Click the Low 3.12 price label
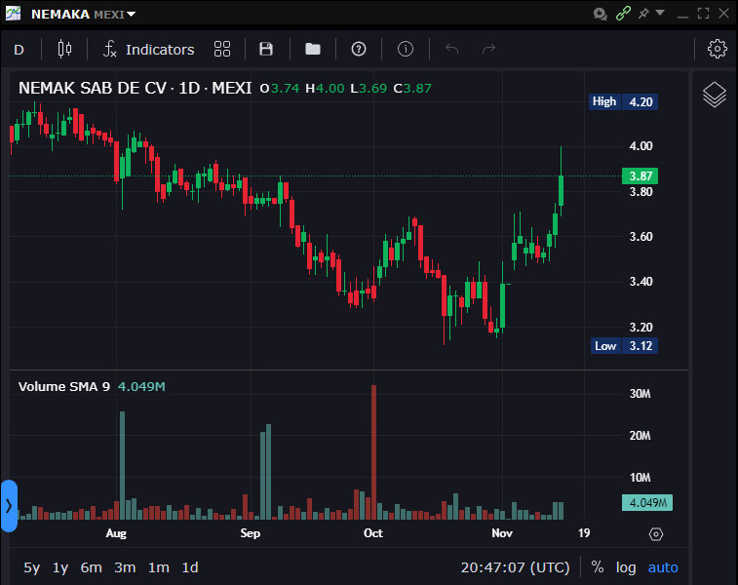The height and width of the screenshot is (585, 738). click(624, 346)
